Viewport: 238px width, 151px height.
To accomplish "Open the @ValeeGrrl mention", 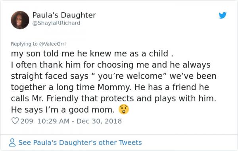I will tap(52, 44).
